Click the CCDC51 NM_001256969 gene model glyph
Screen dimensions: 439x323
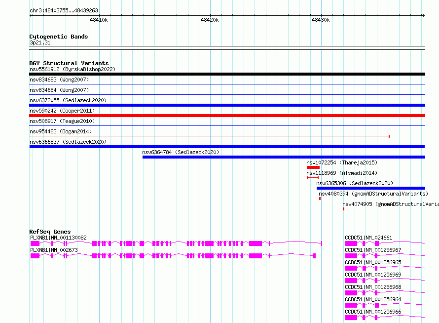[385, 281]
